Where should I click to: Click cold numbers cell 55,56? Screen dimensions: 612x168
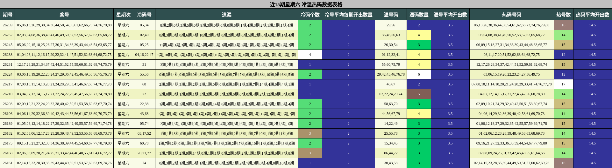[144, 74]
